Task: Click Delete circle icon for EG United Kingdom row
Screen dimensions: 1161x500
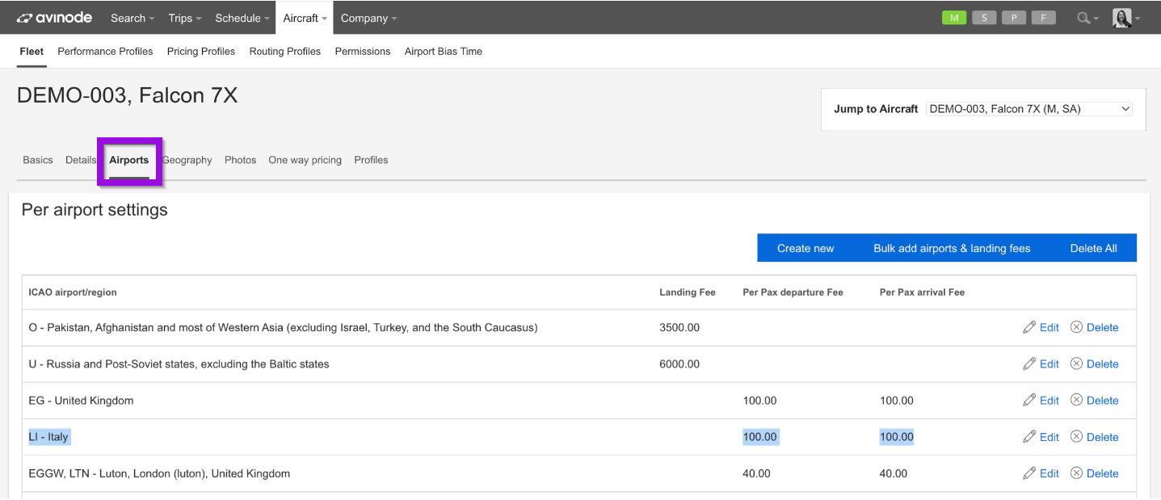Action: click(x=1076, y=400)
